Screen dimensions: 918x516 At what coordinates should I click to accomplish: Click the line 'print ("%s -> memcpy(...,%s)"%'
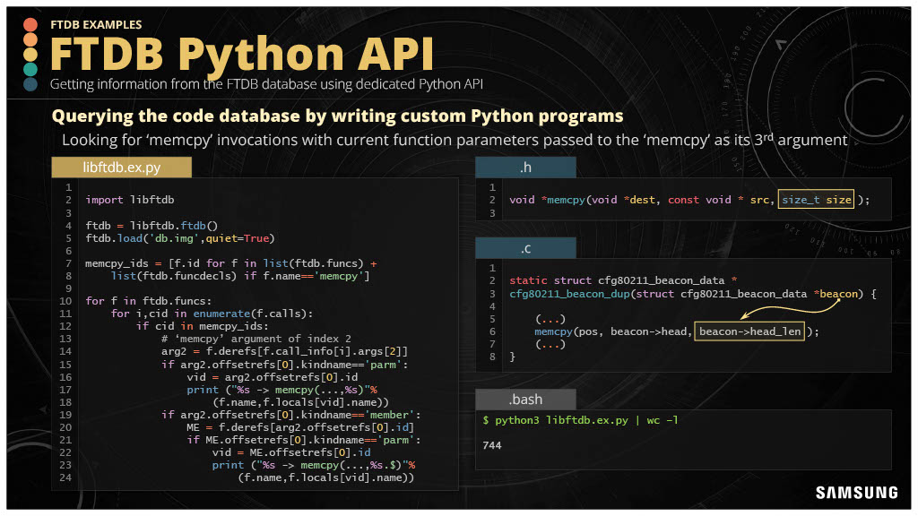pyautogui.click(x=281, y=390)
